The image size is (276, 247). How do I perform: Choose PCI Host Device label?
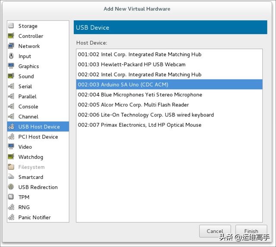[x=38, y=137]
